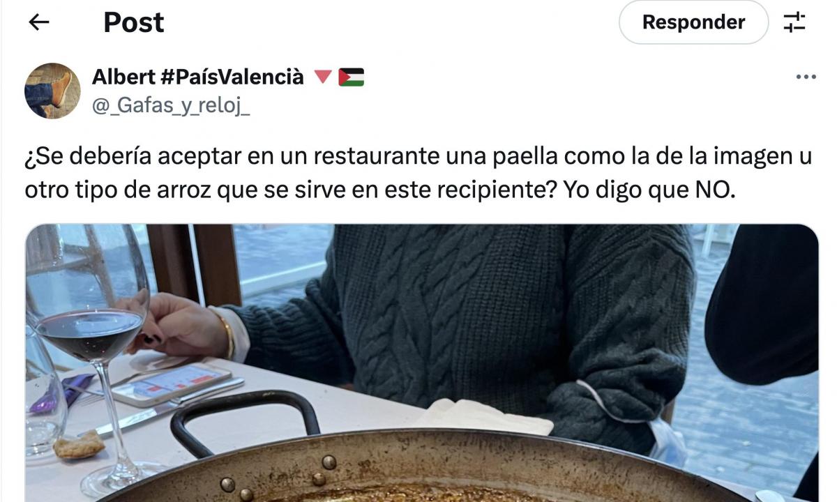
Task: Click the hand with black nails
Action: (x=178, y=325)
